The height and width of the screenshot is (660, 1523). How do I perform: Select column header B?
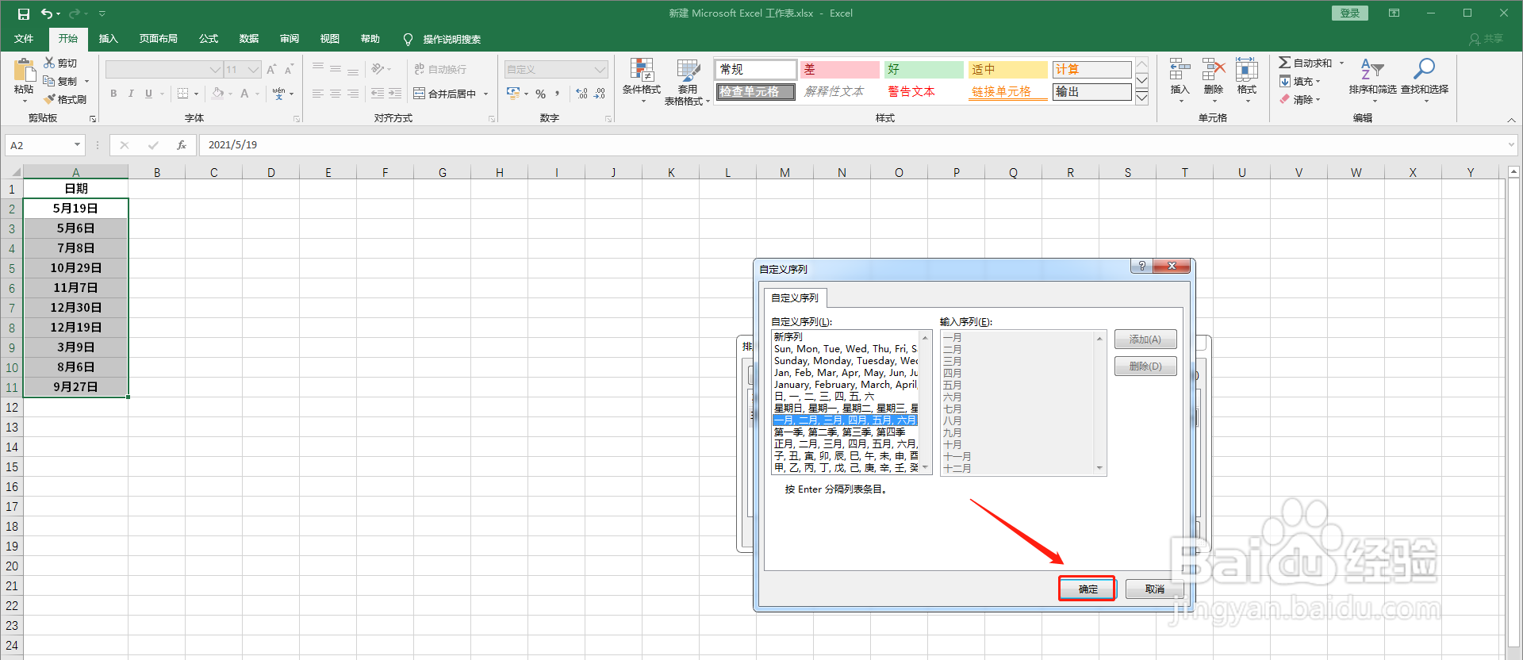tap(157, 172)
